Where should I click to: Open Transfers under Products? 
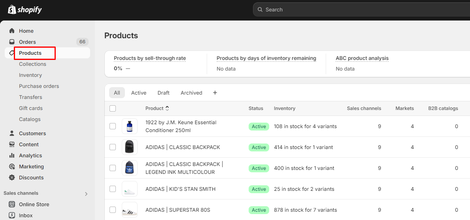pyautogui.click(x=30, y=97)
